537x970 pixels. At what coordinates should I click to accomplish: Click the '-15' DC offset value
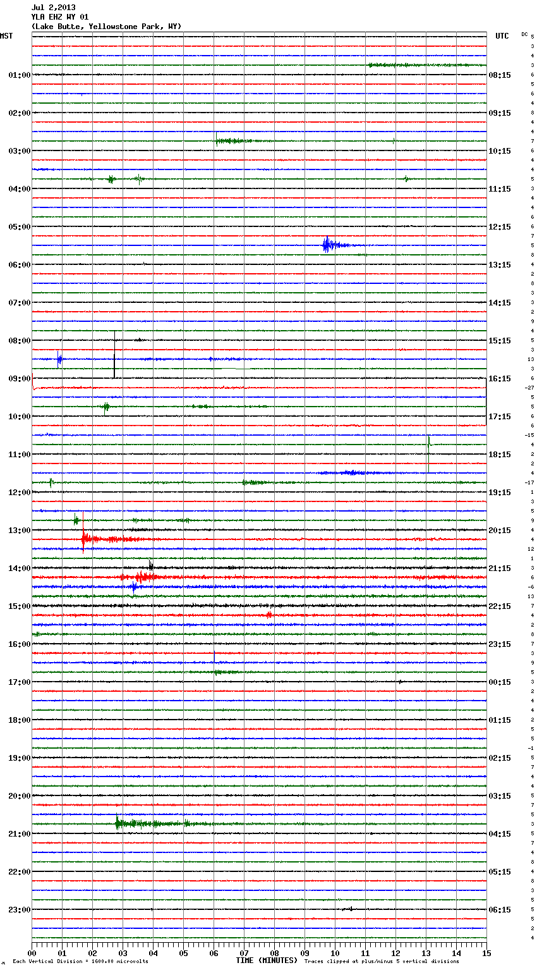529,435
